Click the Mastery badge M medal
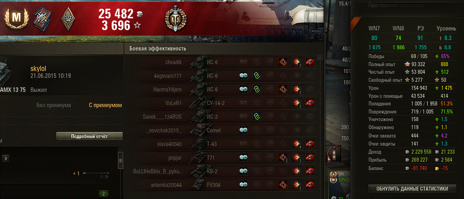Image resolution: width=464 pixels, height=199 pixels. [16, 18]
